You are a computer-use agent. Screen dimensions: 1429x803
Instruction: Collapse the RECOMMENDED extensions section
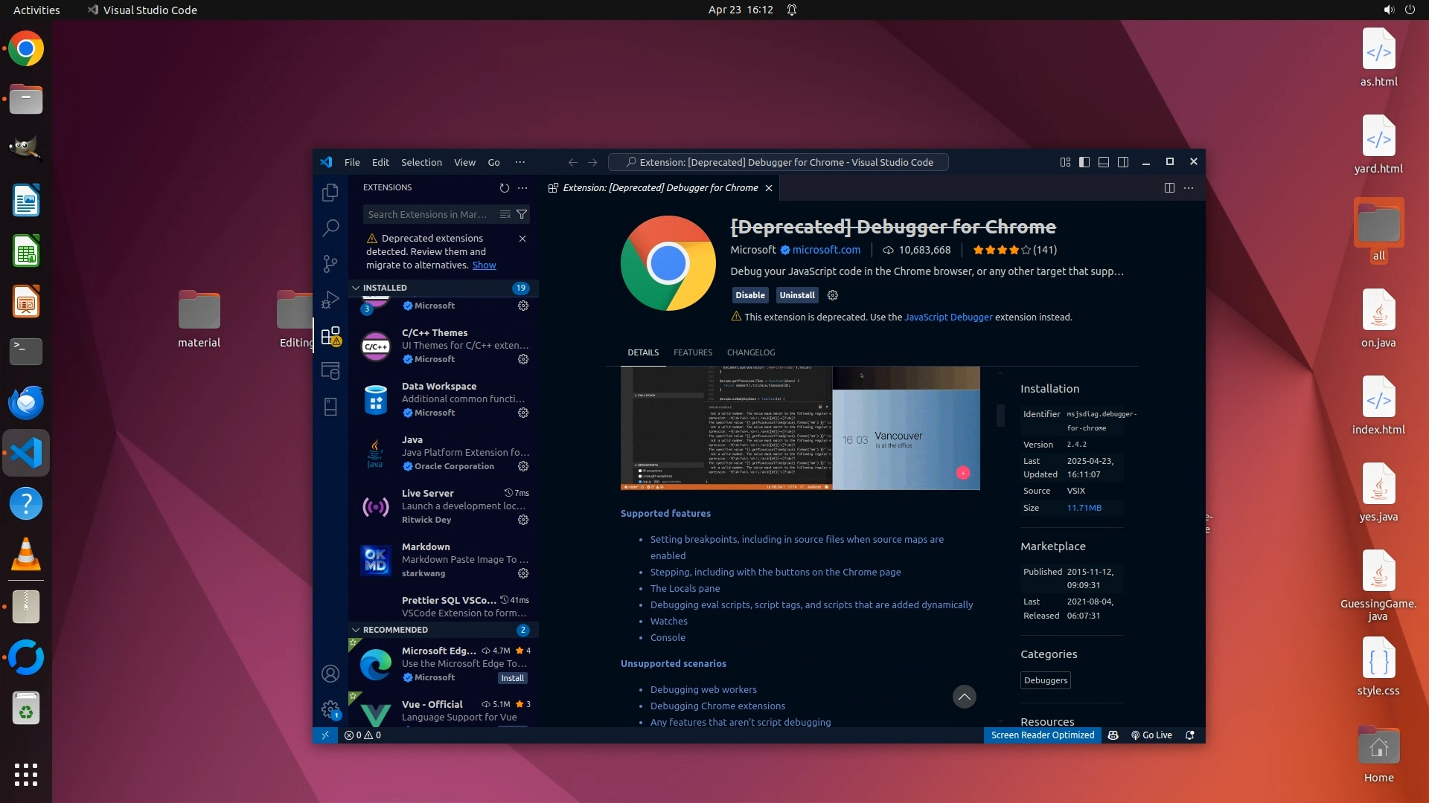pyautogui.click(x=356, y=630)
